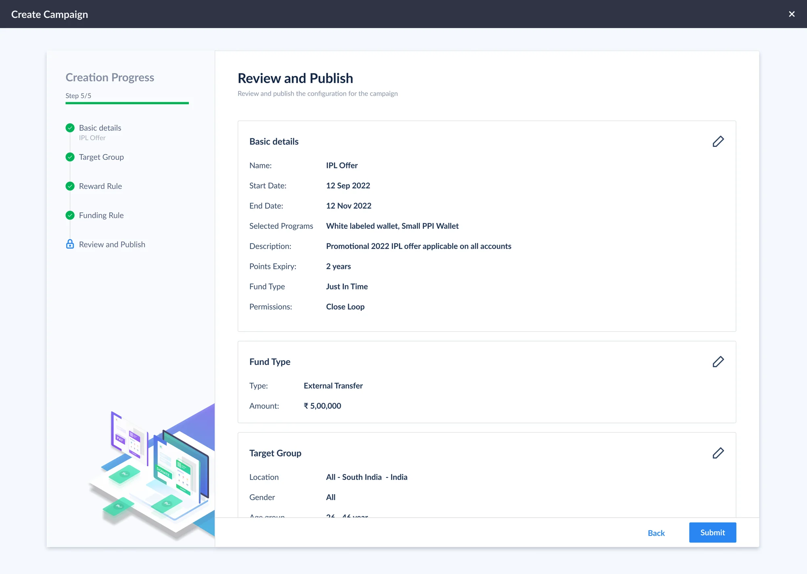Click the Review and Publish lock icon
807x574 pixels.
pos(70,244)
